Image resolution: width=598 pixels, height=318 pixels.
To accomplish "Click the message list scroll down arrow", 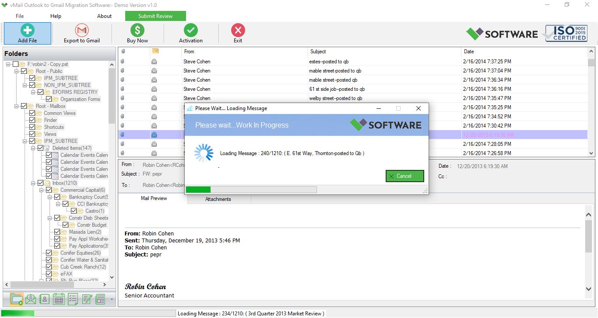I will coord(591,153).
